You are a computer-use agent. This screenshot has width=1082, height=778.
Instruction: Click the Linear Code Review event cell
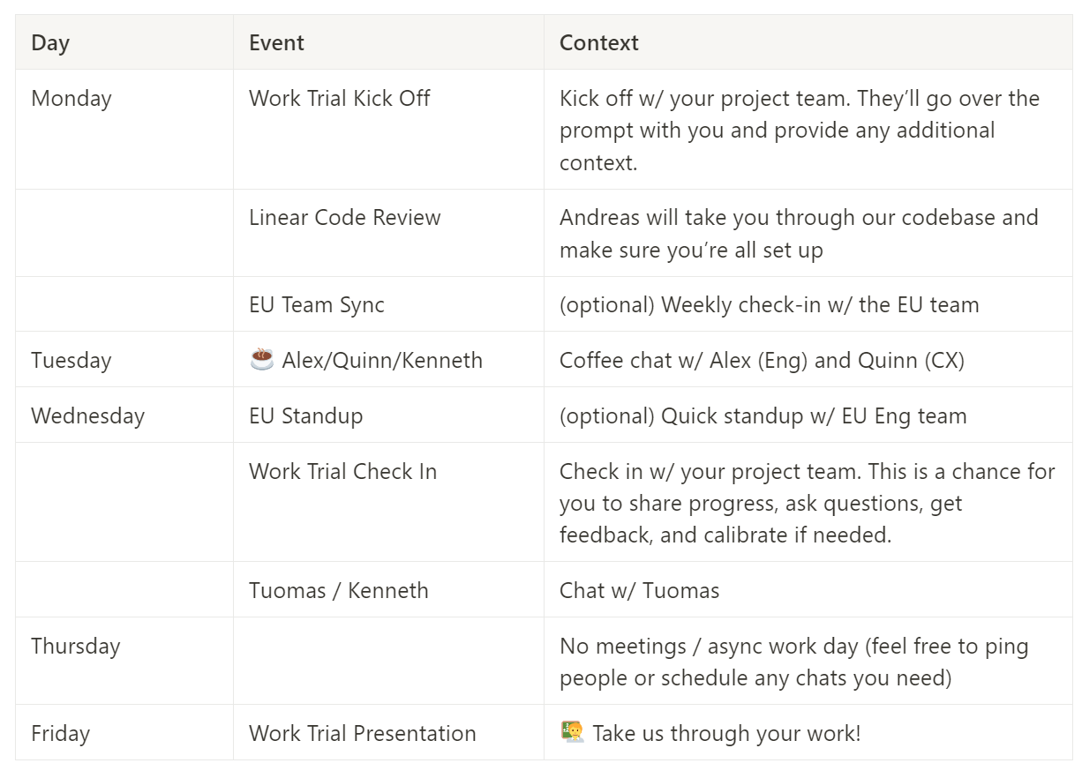point(388,233)
